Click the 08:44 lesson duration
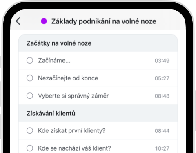 click(x=162, y=131)
